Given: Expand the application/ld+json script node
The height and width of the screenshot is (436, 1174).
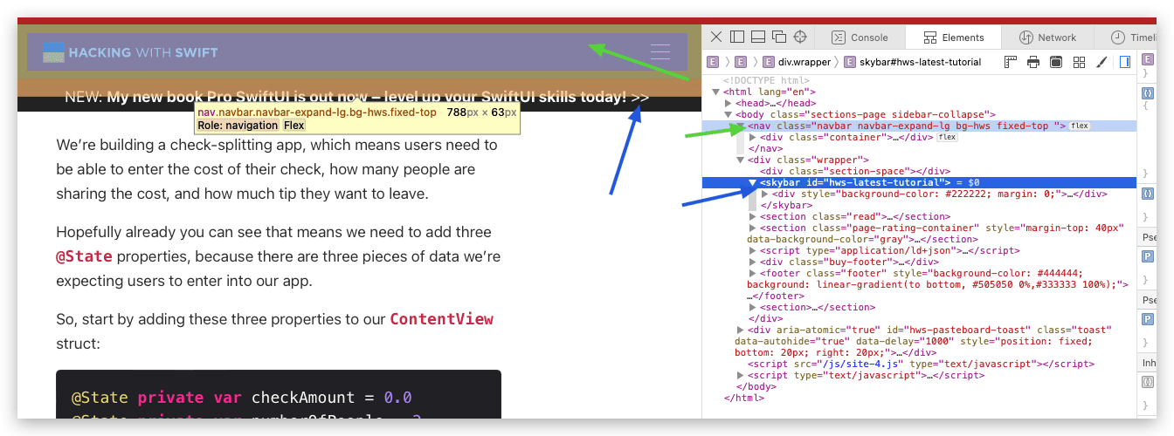Looking at the screenshot, I should [x=753, y=250].
